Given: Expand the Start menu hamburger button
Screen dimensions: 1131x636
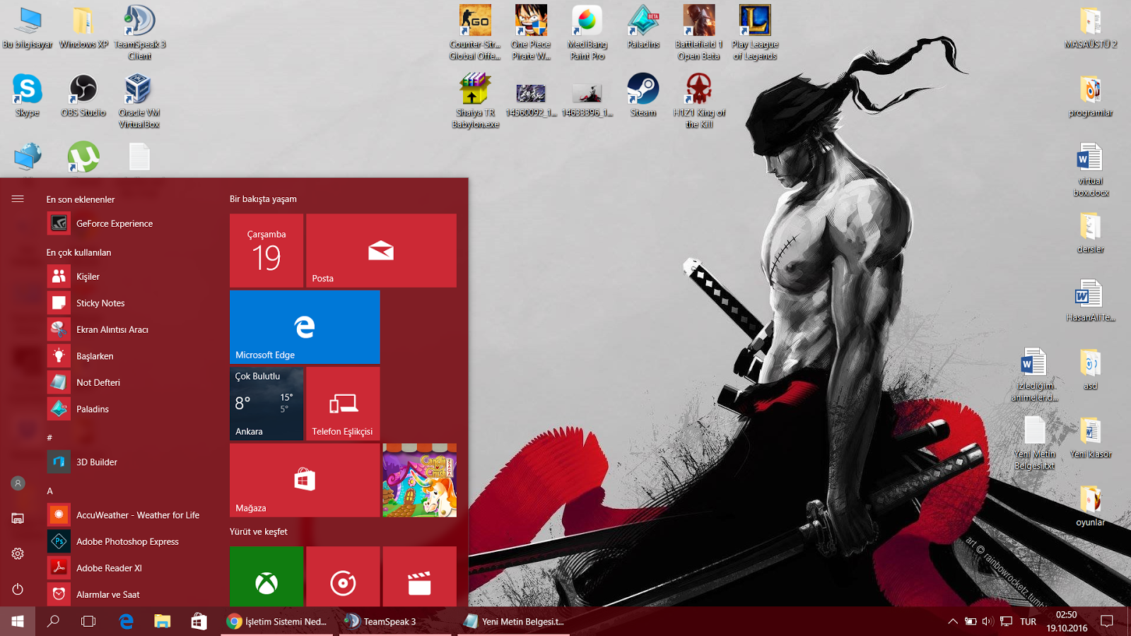Looking at the screenshot, I should coord(18,199).
